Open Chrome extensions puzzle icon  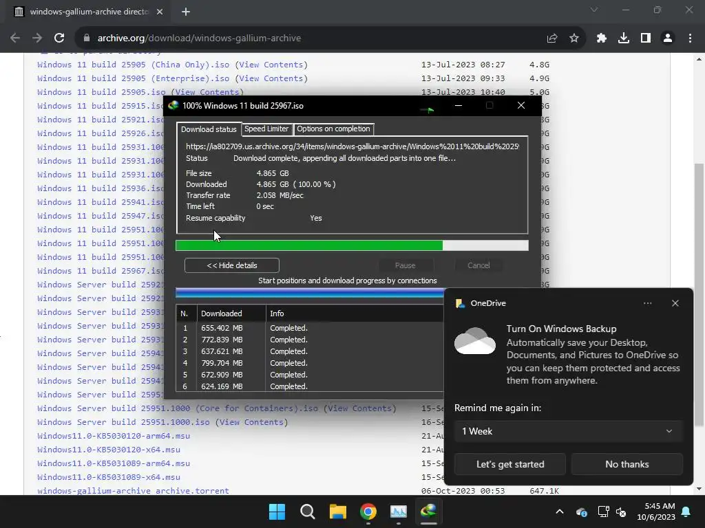(602, 38)
